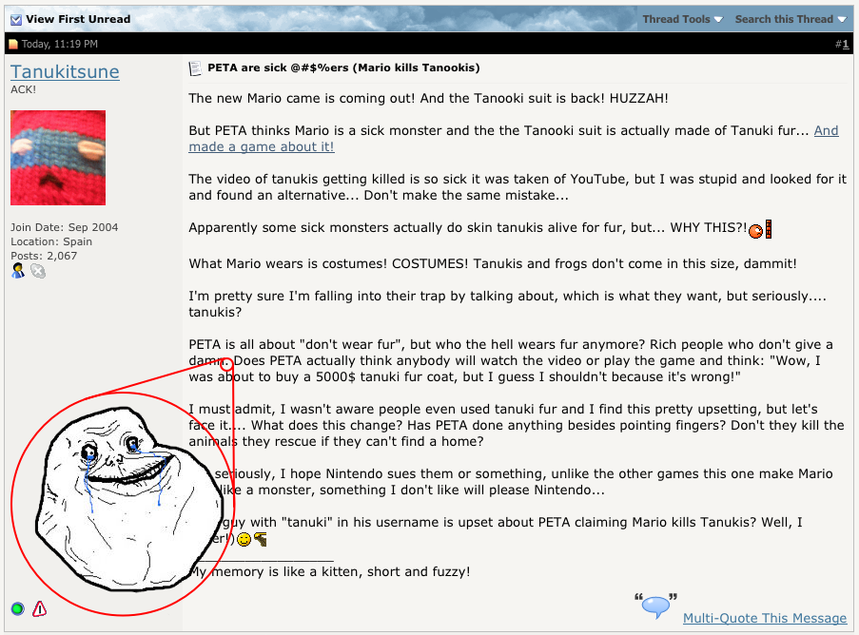Screen dimensions: 859x635
Task: Click the green online status indicator
Action: pyautogui.click(x=17, y=608)
